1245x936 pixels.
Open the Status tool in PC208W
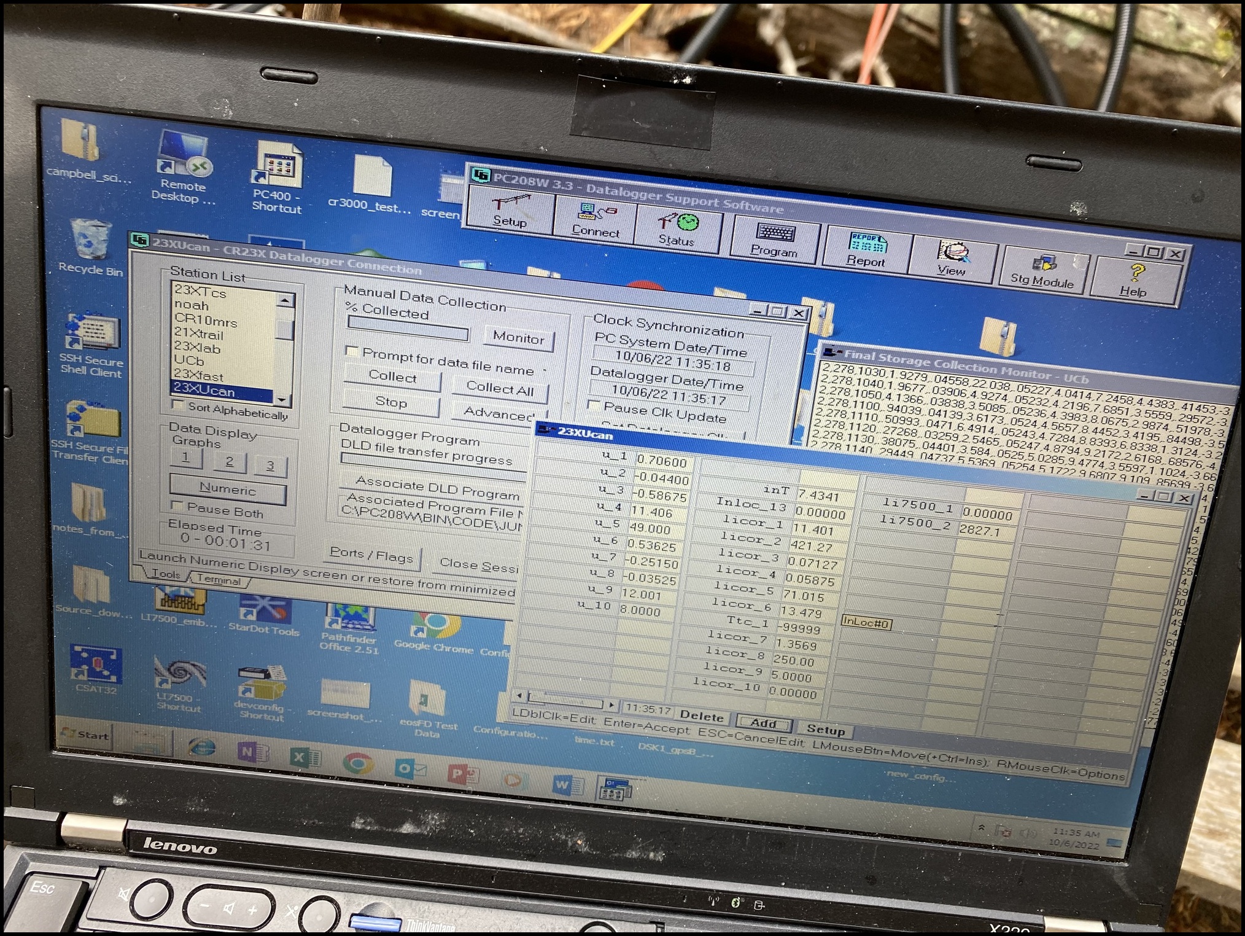point(677,229)
